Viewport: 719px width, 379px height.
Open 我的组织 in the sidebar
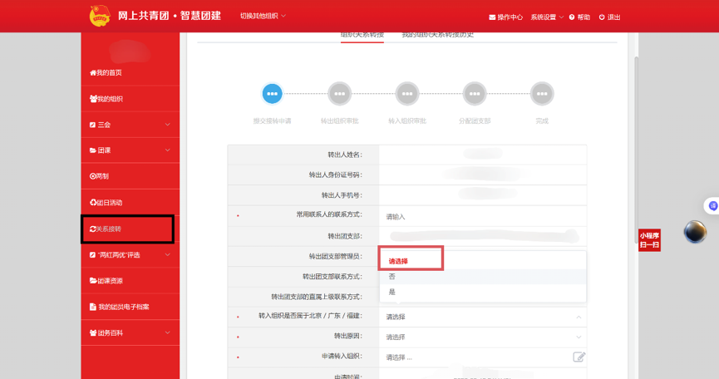pyautogui.click(x=106, y=99)
